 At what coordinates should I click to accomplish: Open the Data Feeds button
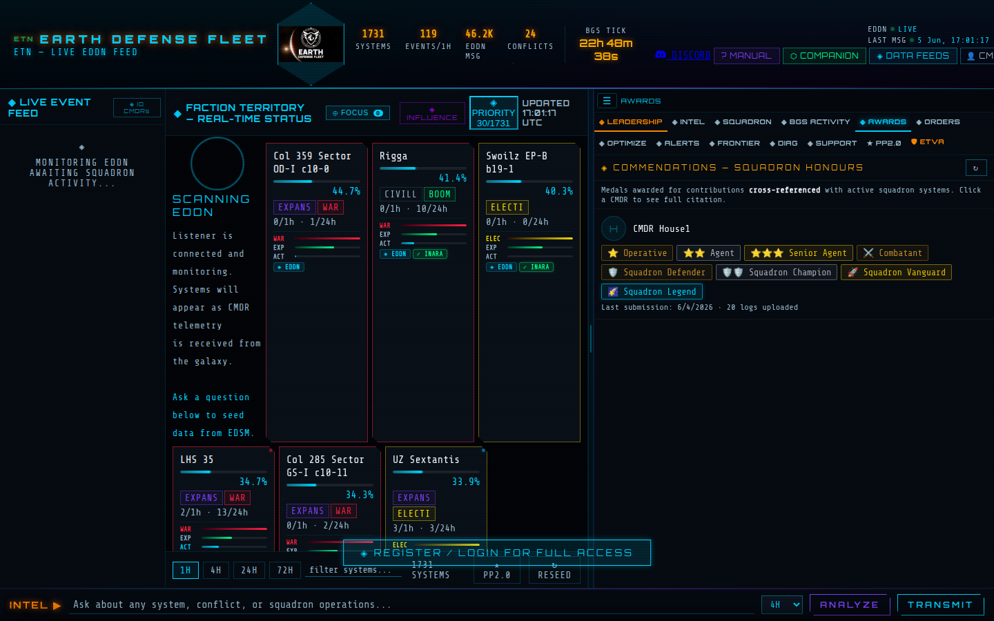pos(913,56)
